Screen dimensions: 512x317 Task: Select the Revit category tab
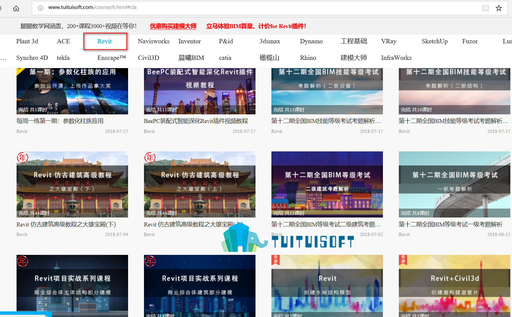105,41
